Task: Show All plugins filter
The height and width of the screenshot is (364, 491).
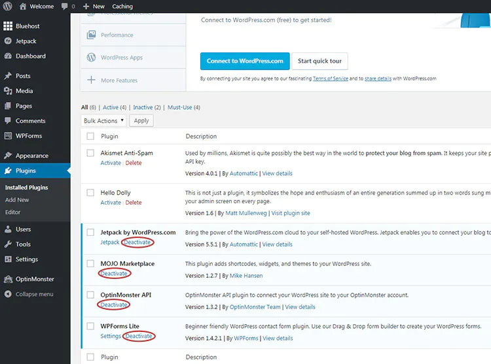Action: pyautogui.click(x=84, y=107)
